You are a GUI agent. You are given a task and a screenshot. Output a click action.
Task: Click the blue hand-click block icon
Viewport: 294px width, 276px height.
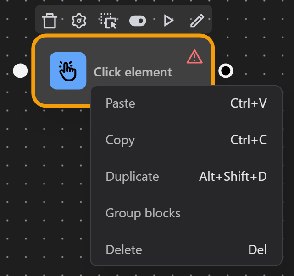(68, 70)
